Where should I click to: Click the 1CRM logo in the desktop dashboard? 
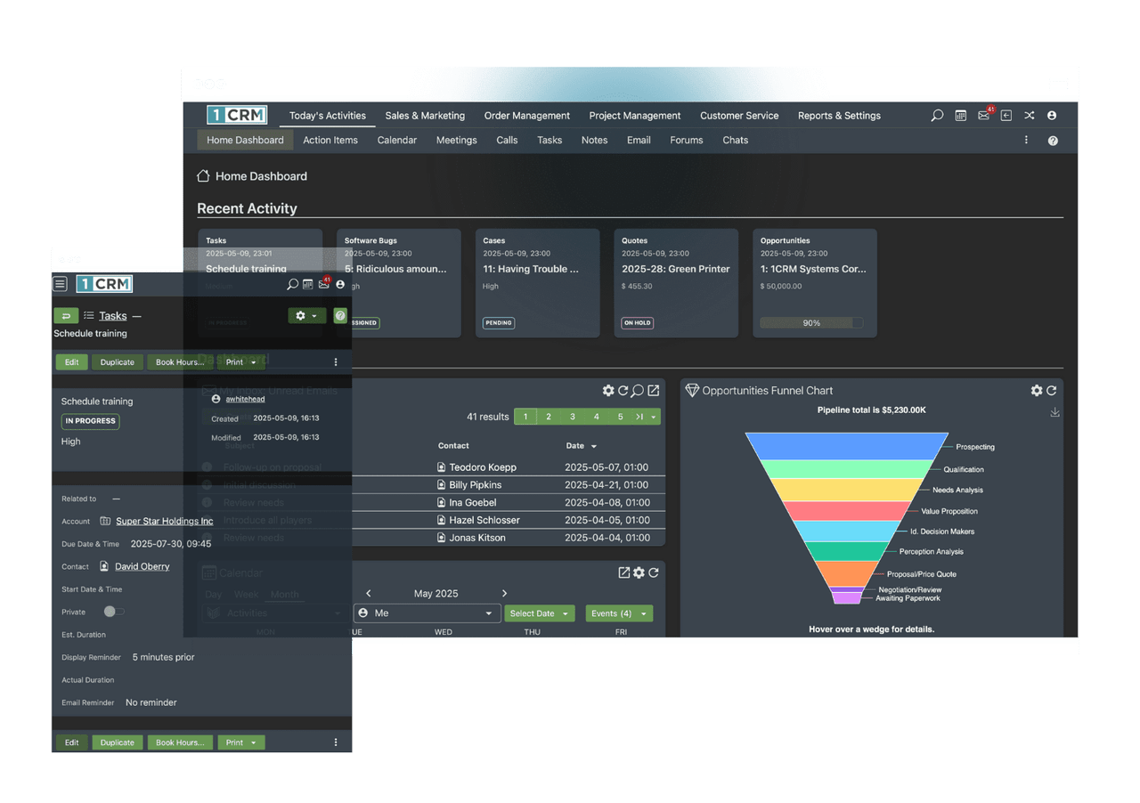click(x=237, y=116)
